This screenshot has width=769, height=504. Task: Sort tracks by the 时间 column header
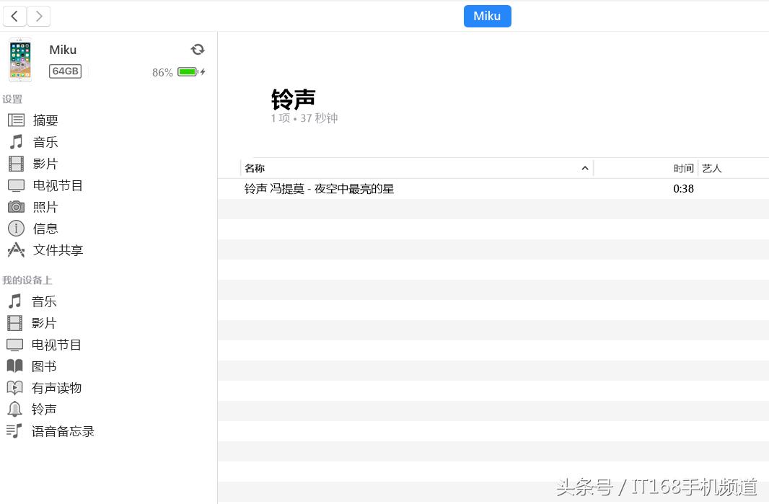click(682, 167)
